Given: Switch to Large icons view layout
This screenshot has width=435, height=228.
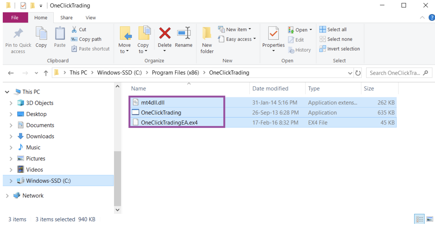Looking at the screenshot, I should (x=429, y=219).
